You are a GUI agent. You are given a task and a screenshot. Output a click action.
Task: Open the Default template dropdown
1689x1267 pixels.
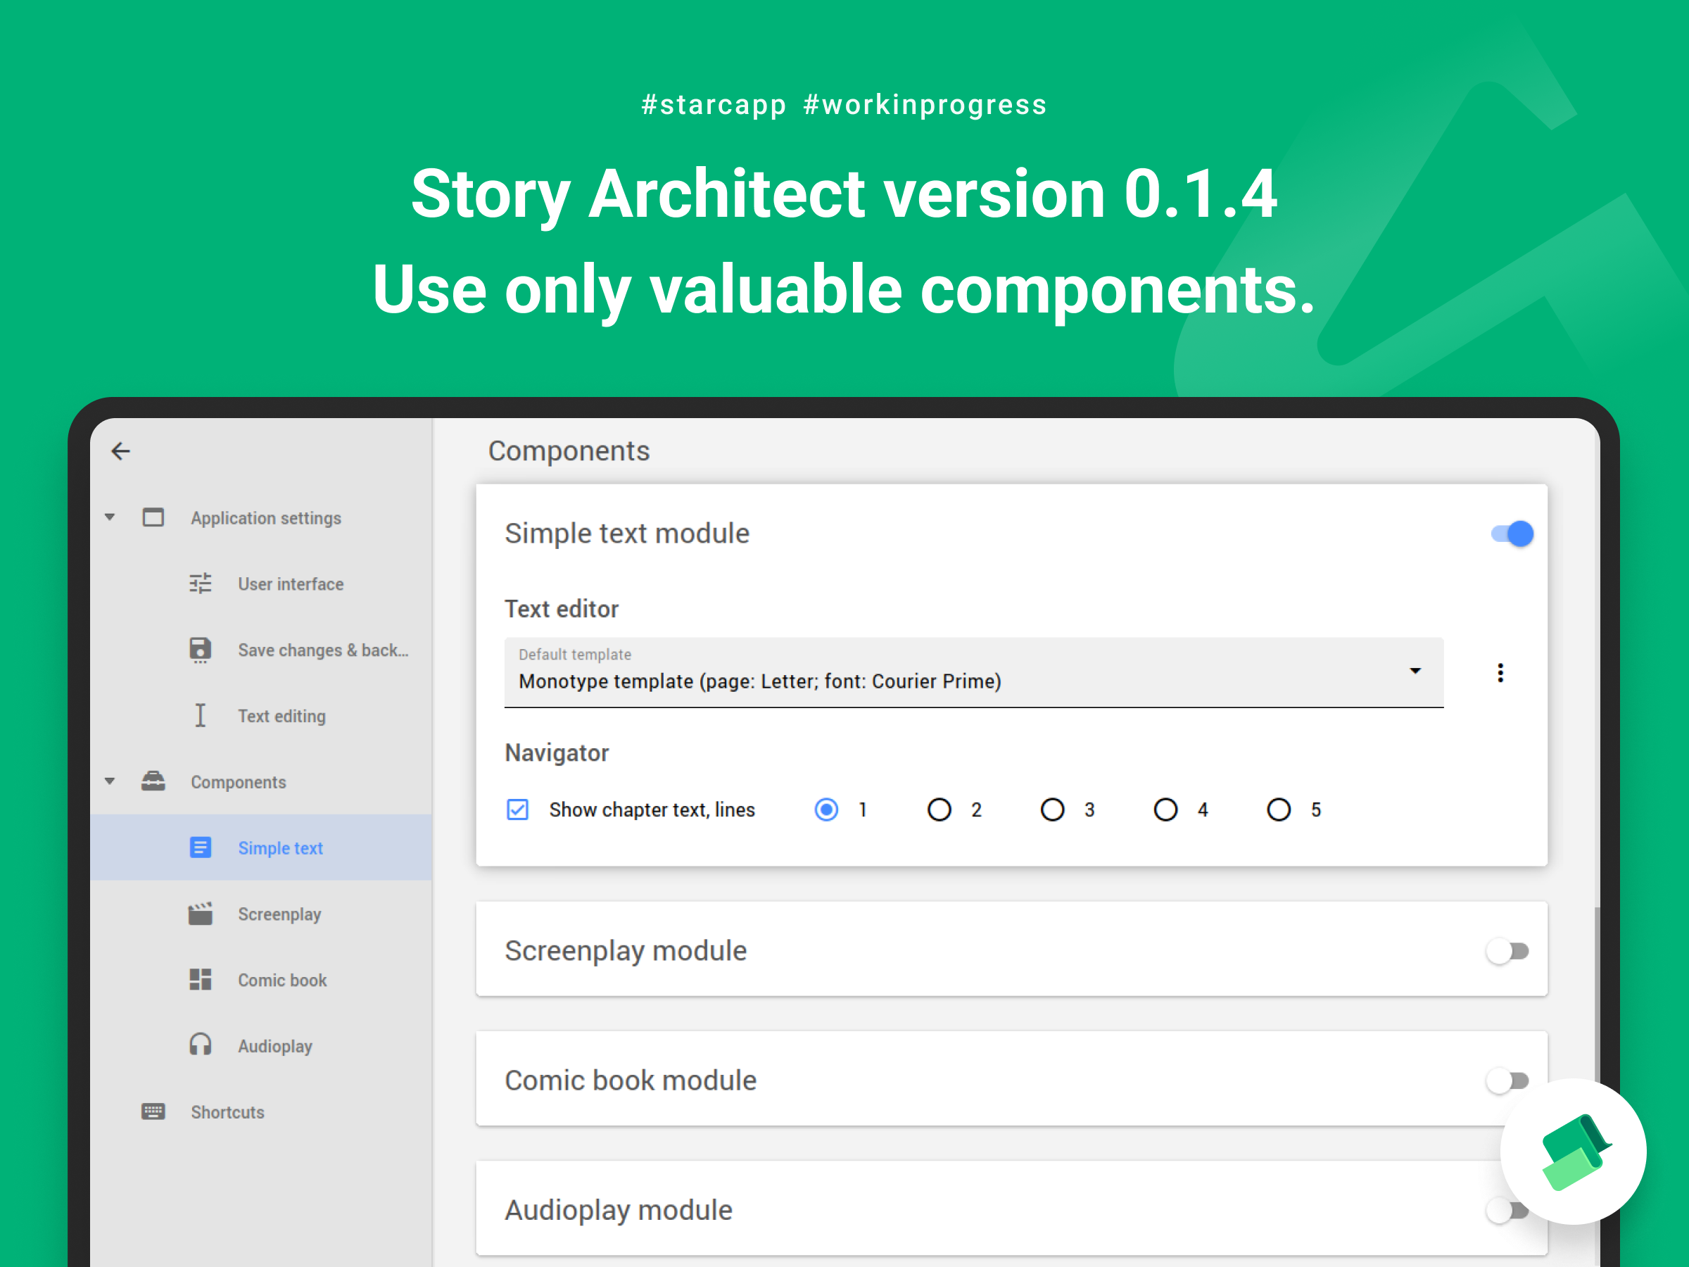coord(973,673)
